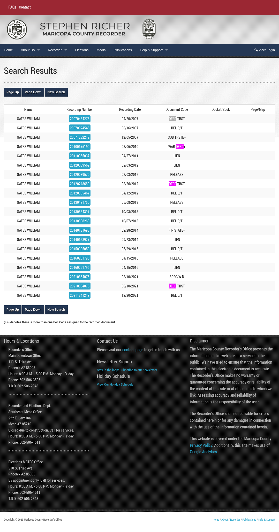Open recording number 20110355037
The width and height of the screenshot is (279, 532).
click(x=80, y=156)
